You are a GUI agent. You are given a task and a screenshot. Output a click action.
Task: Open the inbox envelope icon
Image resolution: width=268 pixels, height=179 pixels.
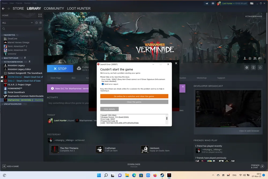tap(213, 3)
